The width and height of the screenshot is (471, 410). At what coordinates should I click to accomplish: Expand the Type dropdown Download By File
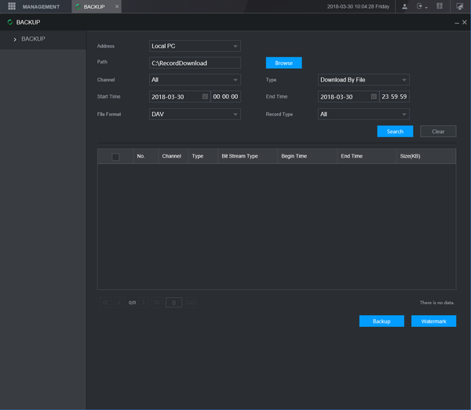(x=363, y=80)
